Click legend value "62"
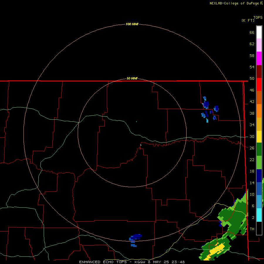 [252, 44]
